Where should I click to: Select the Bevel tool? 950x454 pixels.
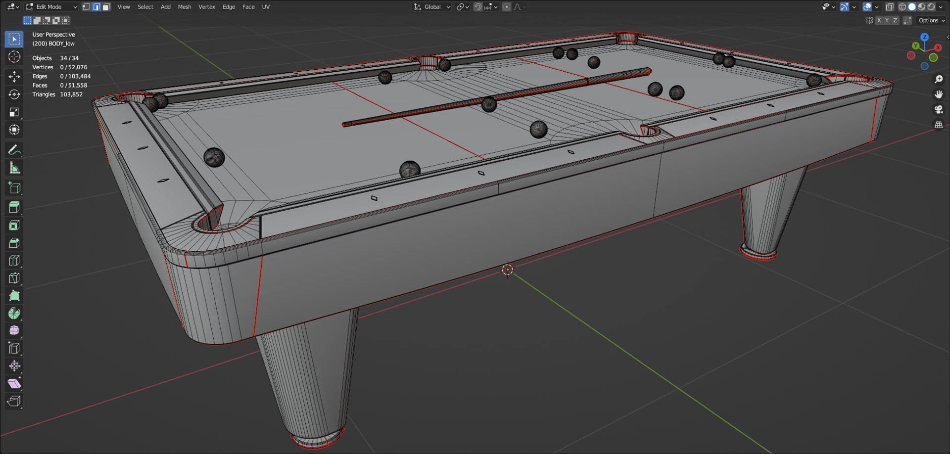[14, 242]
